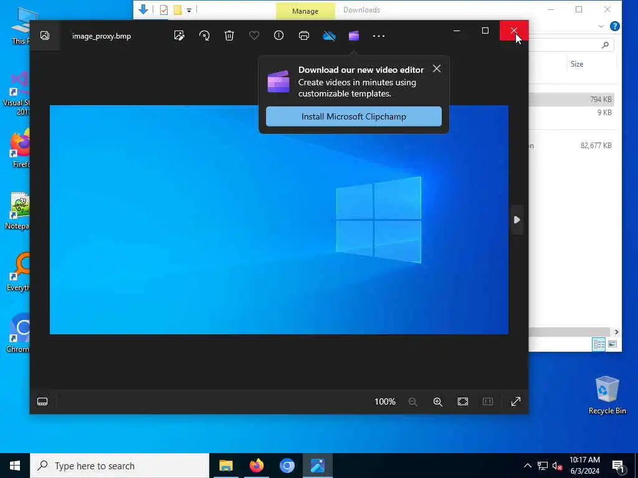This screenshot has height=478, width=638.
Task: Minimize the File Explorer window
Action: tap(551, 9)
